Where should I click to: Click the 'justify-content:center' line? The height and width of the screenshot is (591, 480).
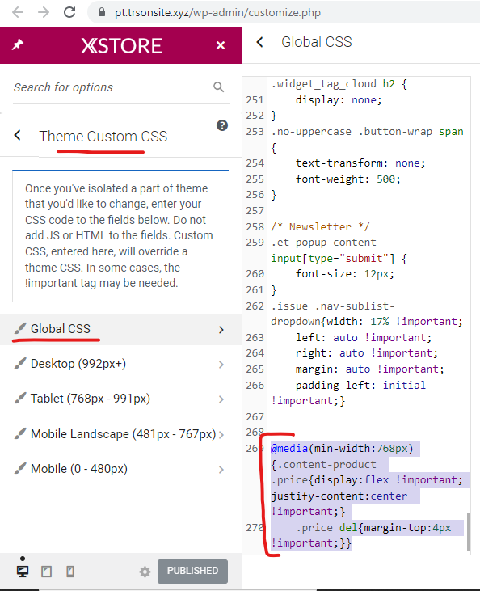(339, 496)
